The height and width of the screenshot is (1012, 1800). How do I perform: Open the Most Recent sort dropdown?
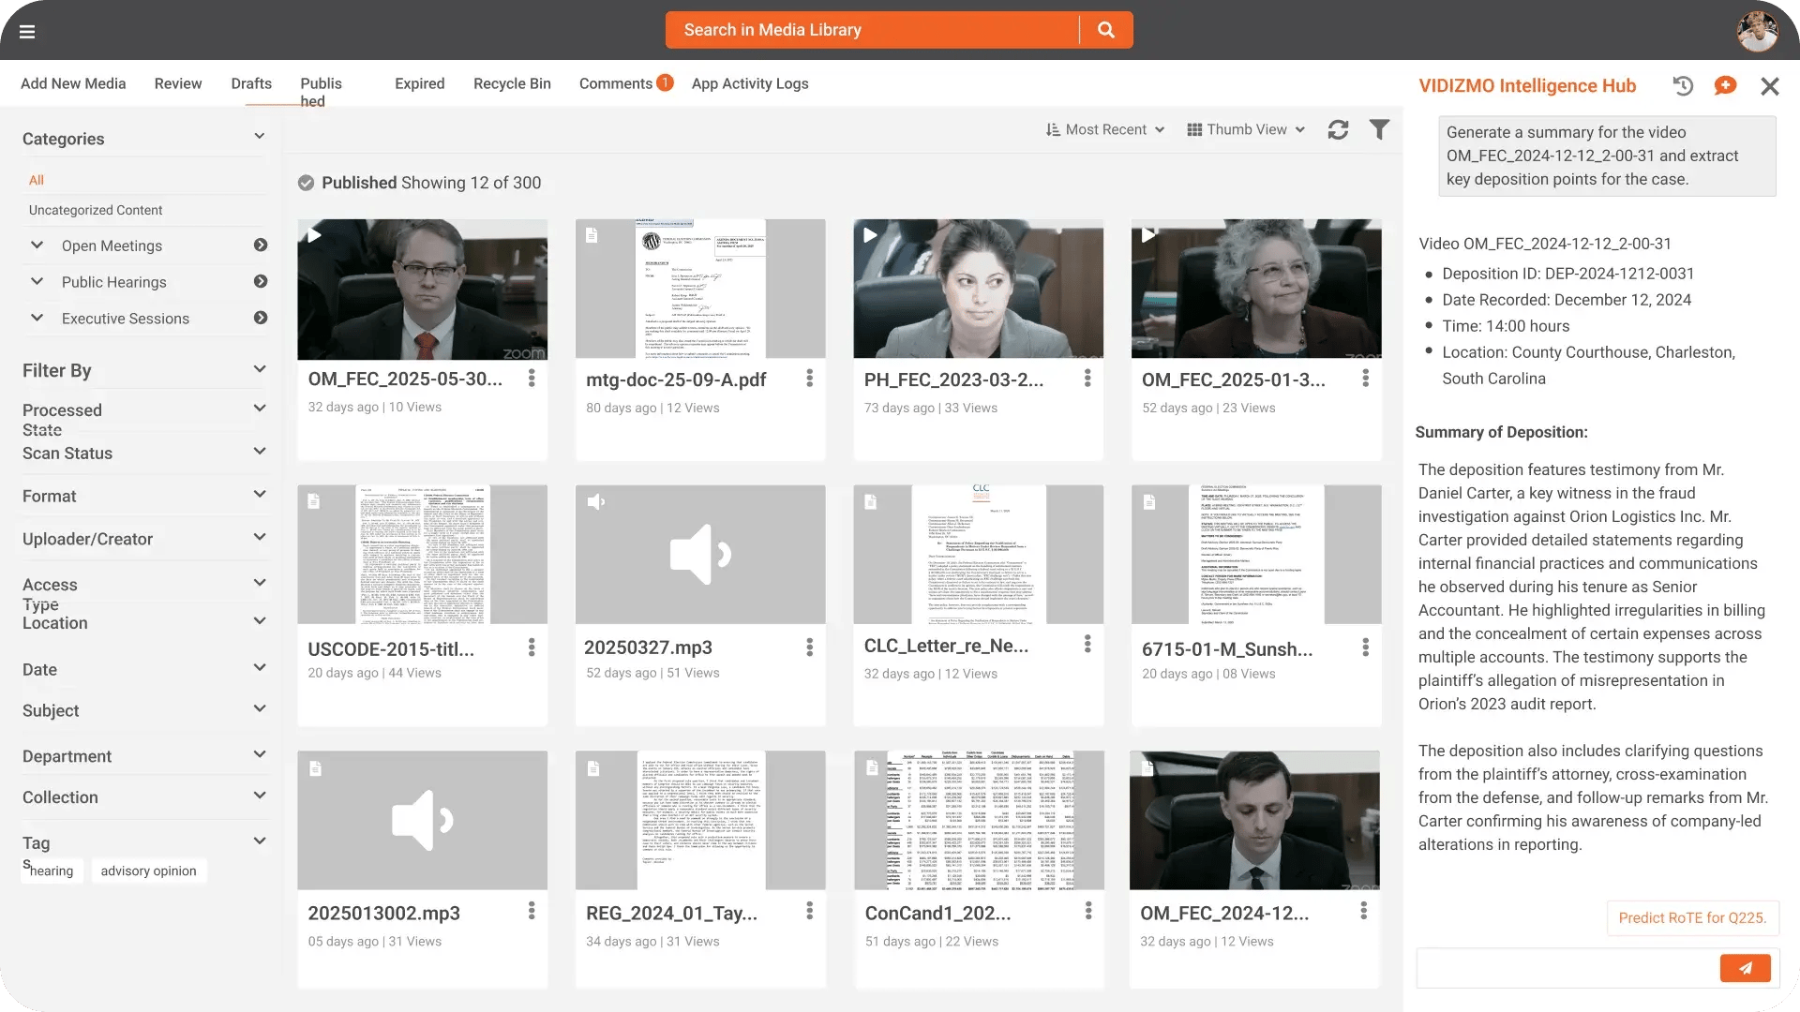[1105, 129]
